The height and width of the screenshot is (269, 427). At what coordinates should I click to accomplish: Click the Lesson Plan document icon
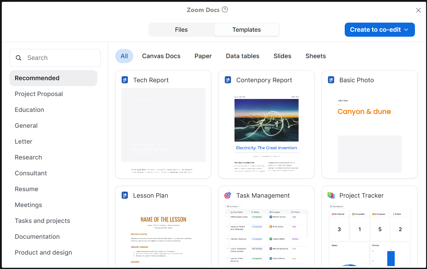tap(125, 195)
